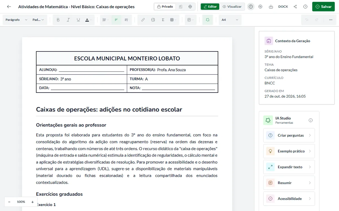Click the 100% zoom level
This screenshot has height=211, width=339.
pyautogui.click(x=21, y=202)
